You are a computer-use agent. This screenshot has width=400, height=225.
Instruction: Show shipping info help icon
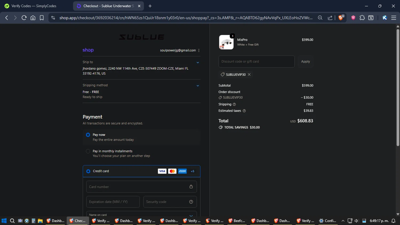coord(234,104)
